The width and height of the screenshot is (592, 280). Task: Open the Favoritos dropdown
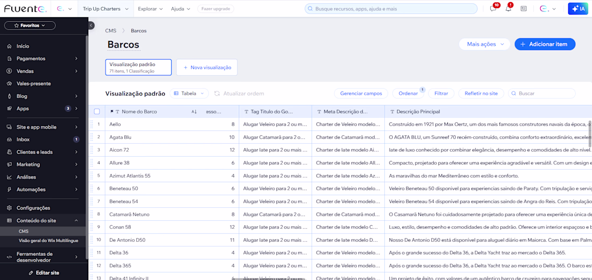pos(30,25)
